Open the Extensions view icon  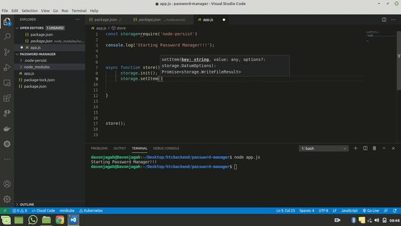(x=7, y=98)
